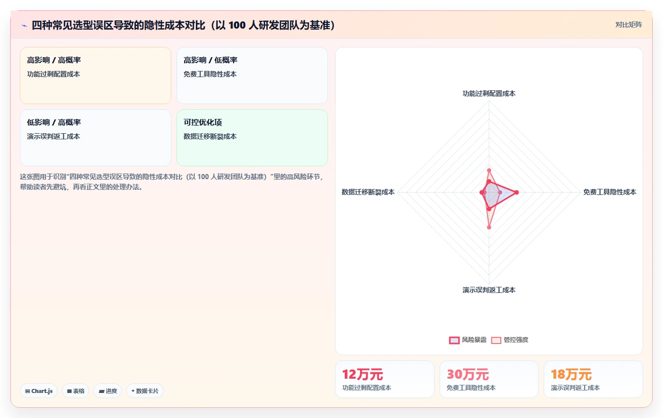Click the 18万元 stat card

click(593, 379)
